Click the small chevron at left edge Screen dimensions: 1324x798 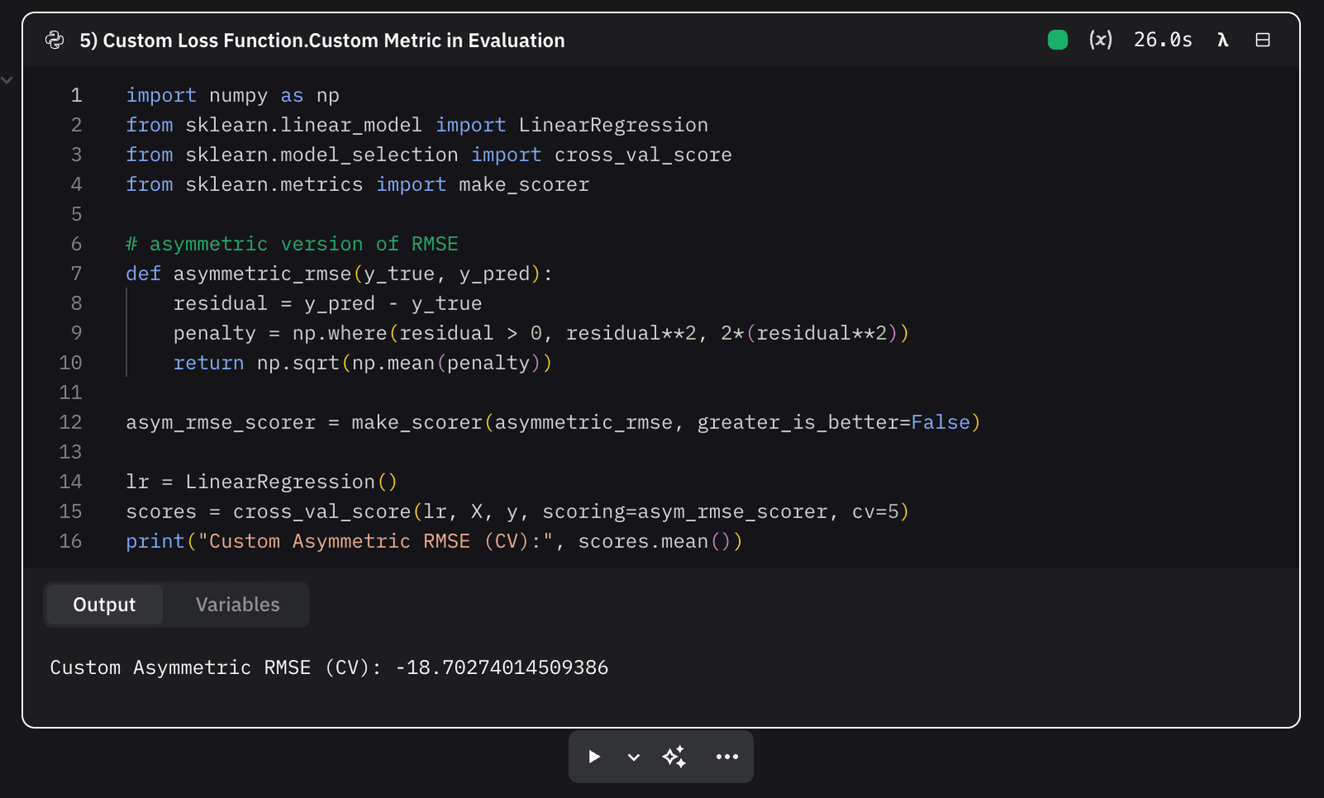[x=7, y=80]
